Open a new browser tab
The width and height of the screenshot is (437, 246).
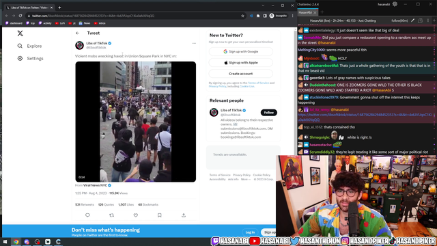[59, 8]
